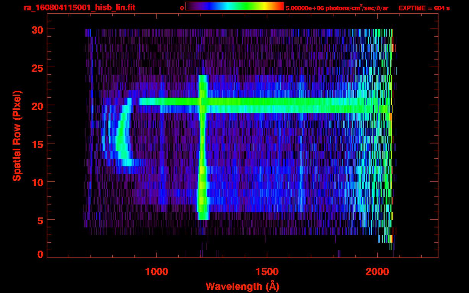Click the rainbow color scale bar
Image resolution: width=469 pixels, height=293 pixels.
(x=234, y=6)
